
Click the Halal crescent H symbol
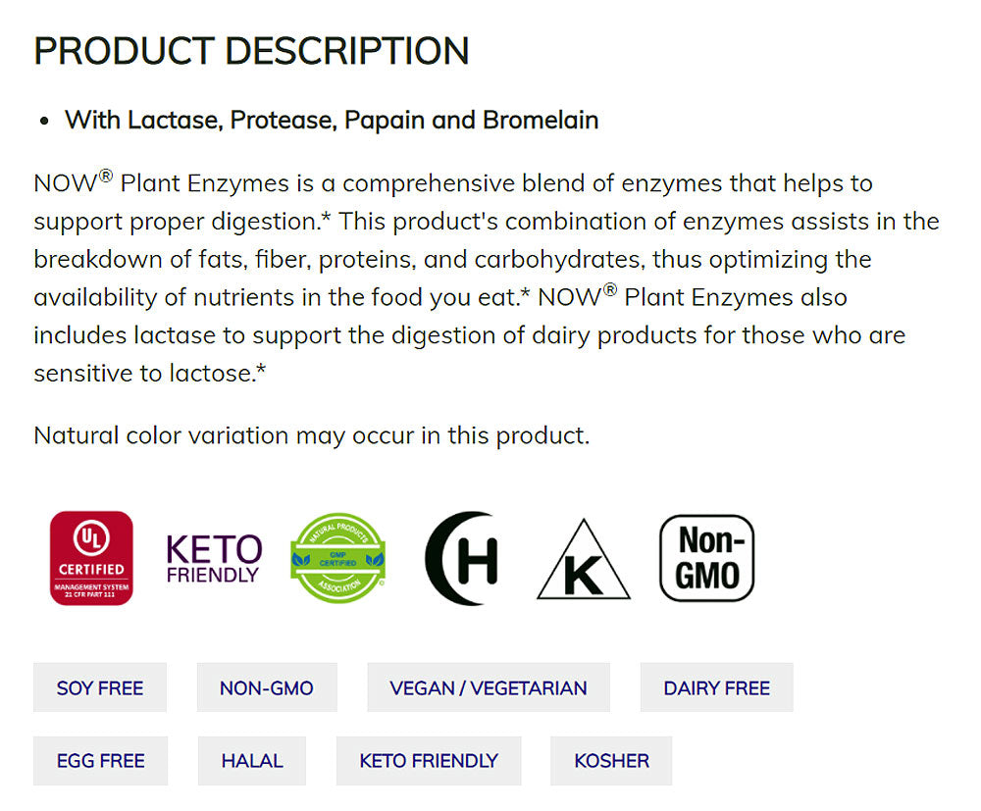click(x=462, y=558)
